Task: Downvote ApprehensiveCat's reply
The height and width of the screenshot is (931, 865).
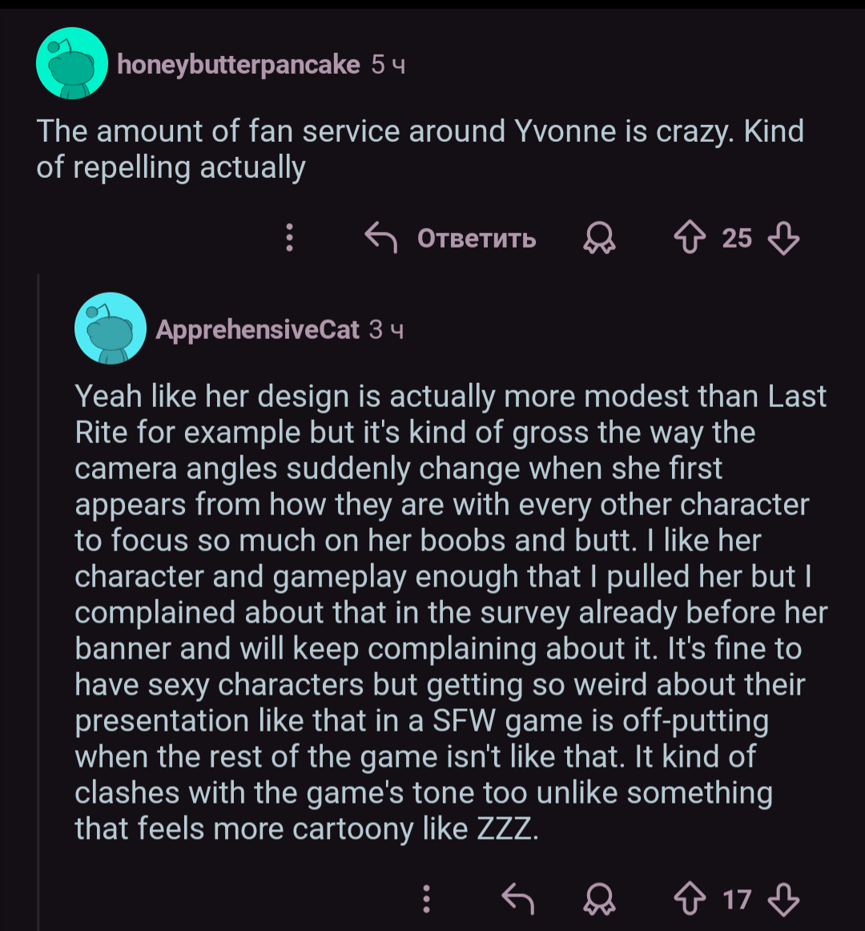Action: 783,899
